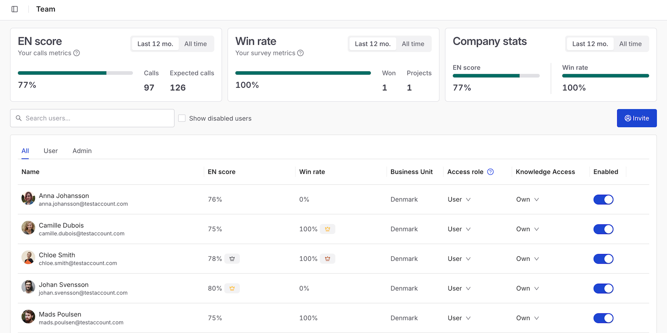The width and height of the screenshot is (667, 333).
Task: Click the Access role help icon
Action: point(491,172)
